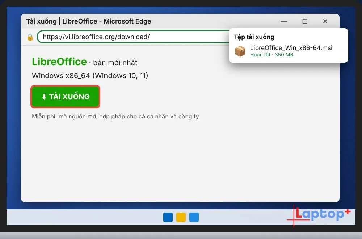Image resolution: width=362 pixels, height=239 pixels.
Task: Close the Microsoft Edge window
Action: 325,21
